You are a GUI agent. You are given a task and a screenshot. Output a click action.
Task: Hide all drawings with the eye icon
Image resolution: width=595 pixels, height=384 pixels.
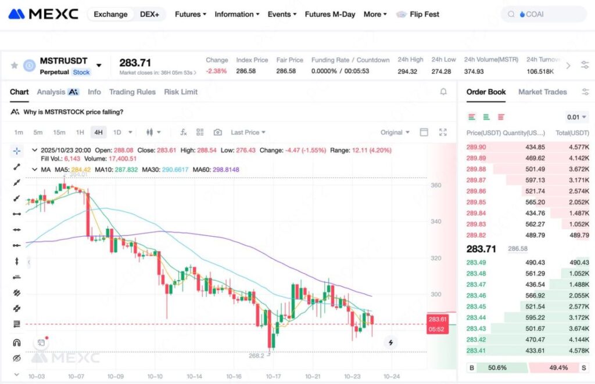[x=17, y=358]
